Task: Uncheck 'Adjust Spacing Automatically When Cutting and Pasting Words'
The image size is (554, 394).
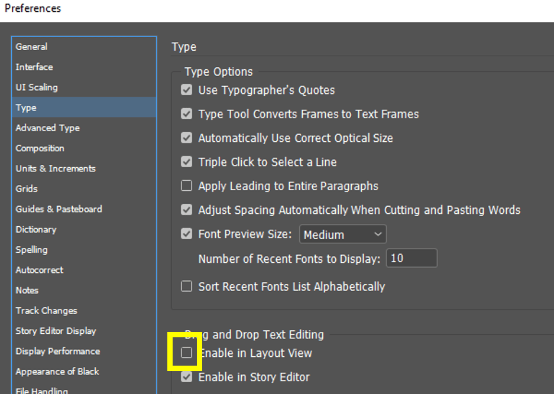Action: [186, 210]
